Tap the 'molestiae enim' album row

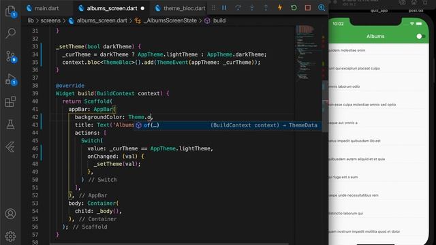point(379,50)
